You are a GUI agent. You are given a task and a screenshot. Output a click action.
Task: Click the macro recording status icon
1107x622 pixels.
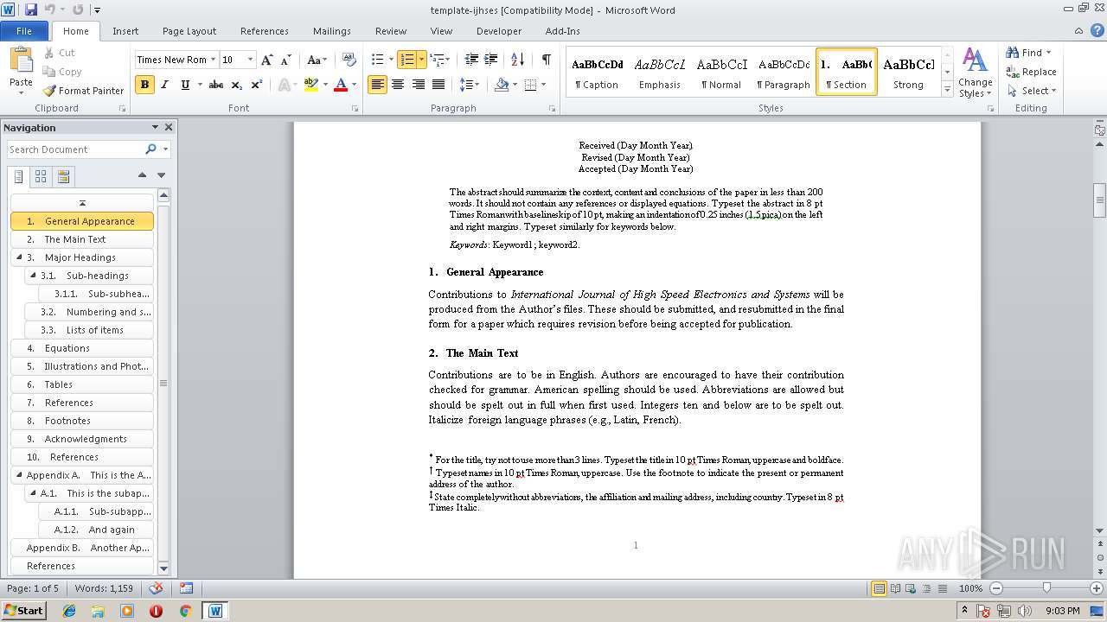[x=186, y=588]
